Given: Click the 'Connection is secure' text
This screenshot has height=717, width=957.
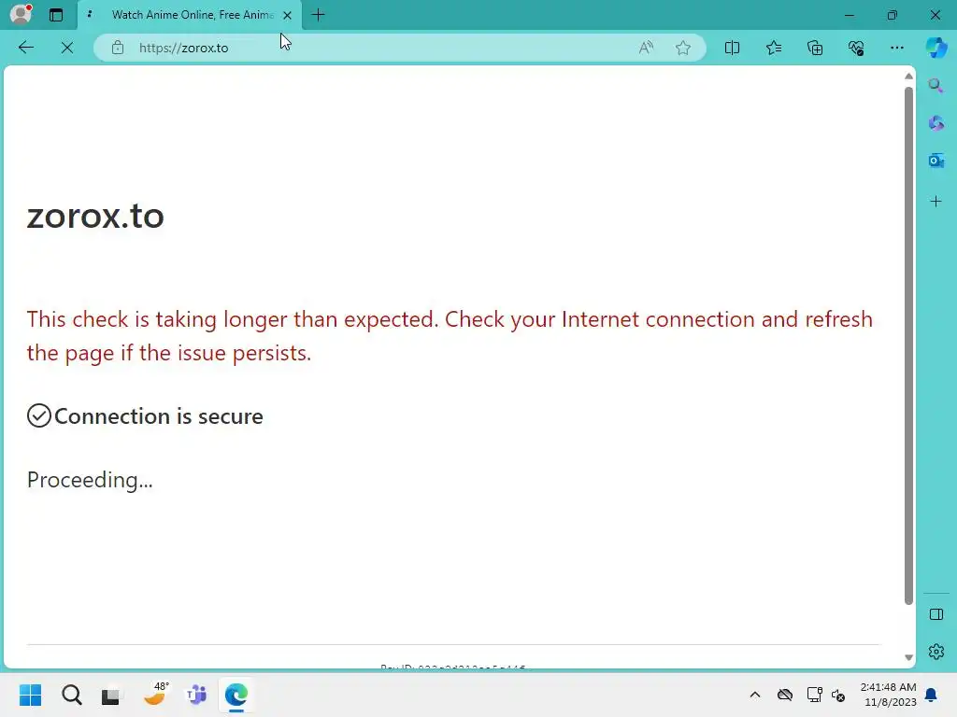Looking at the screenshot, I should (159, 416).
